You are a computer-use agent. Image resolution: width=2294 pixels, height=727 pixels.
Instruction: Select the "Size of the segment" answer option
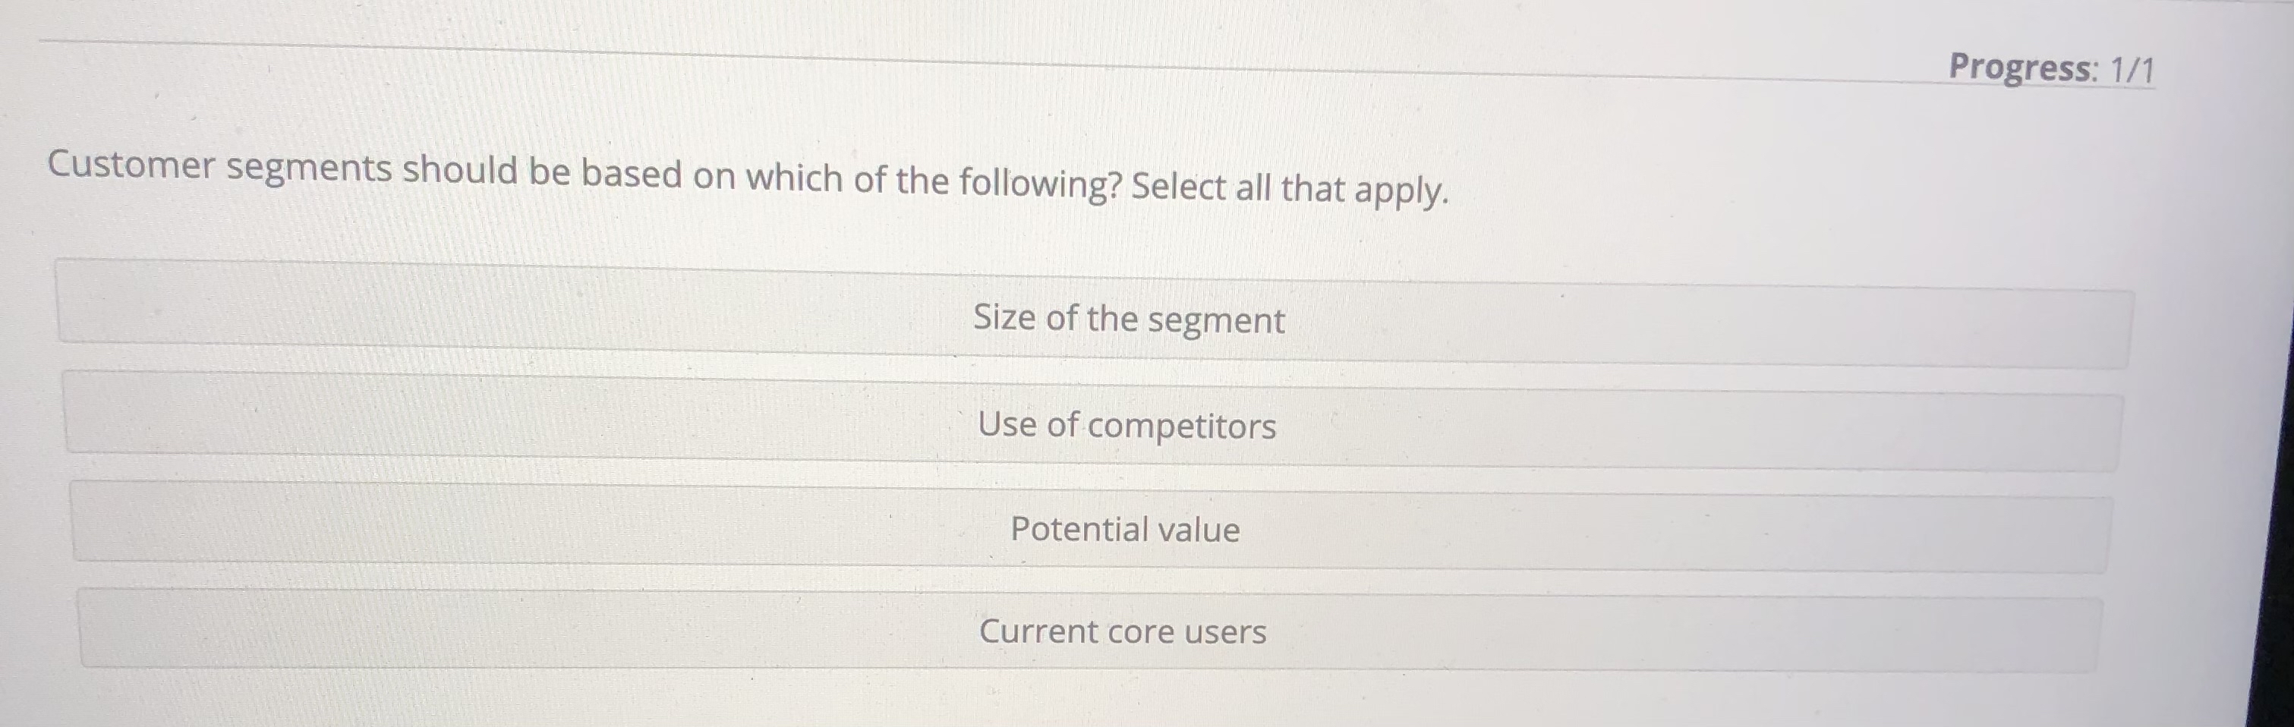coord(1130,320)
